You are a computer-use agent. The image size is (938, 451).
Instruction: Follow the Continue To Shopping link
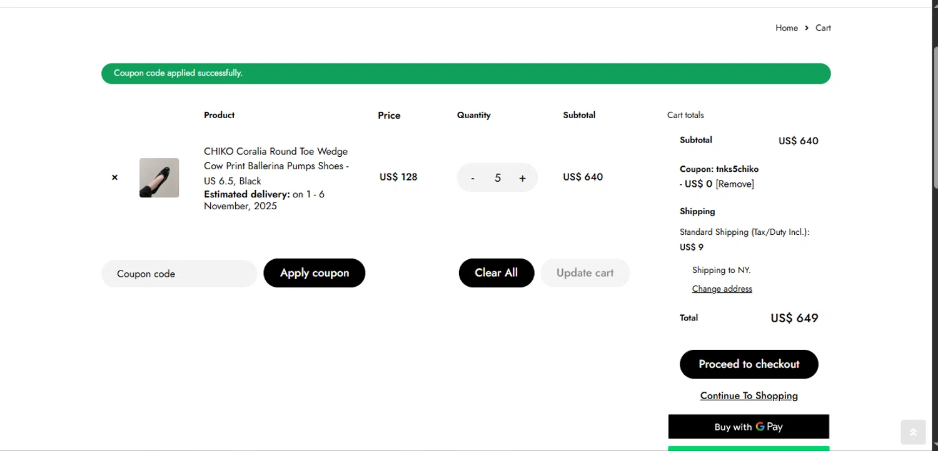tap(749, 395)
